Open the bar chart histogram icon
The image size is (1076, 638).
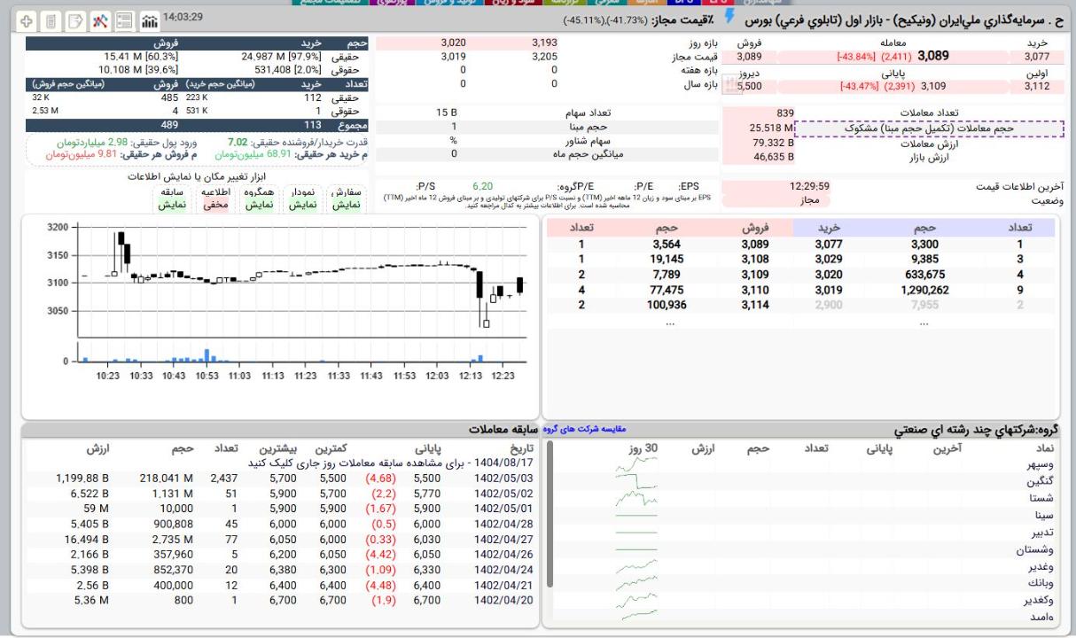click(150, 19)
